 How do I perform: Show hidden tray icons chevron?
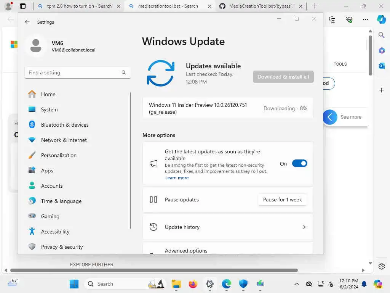pyautogui.click(x=296, y=284)
